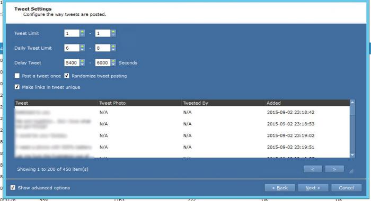The image size is (371, 201).
Task: Select timestamp 2015-09-02 23:19:02
Action: (290, 135)
